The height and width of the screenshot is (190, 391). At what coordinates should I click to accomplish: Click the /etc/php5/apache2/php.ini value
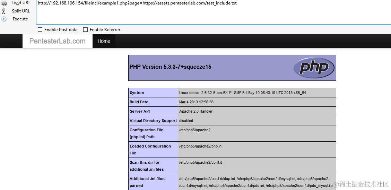(x=201, y=146)
